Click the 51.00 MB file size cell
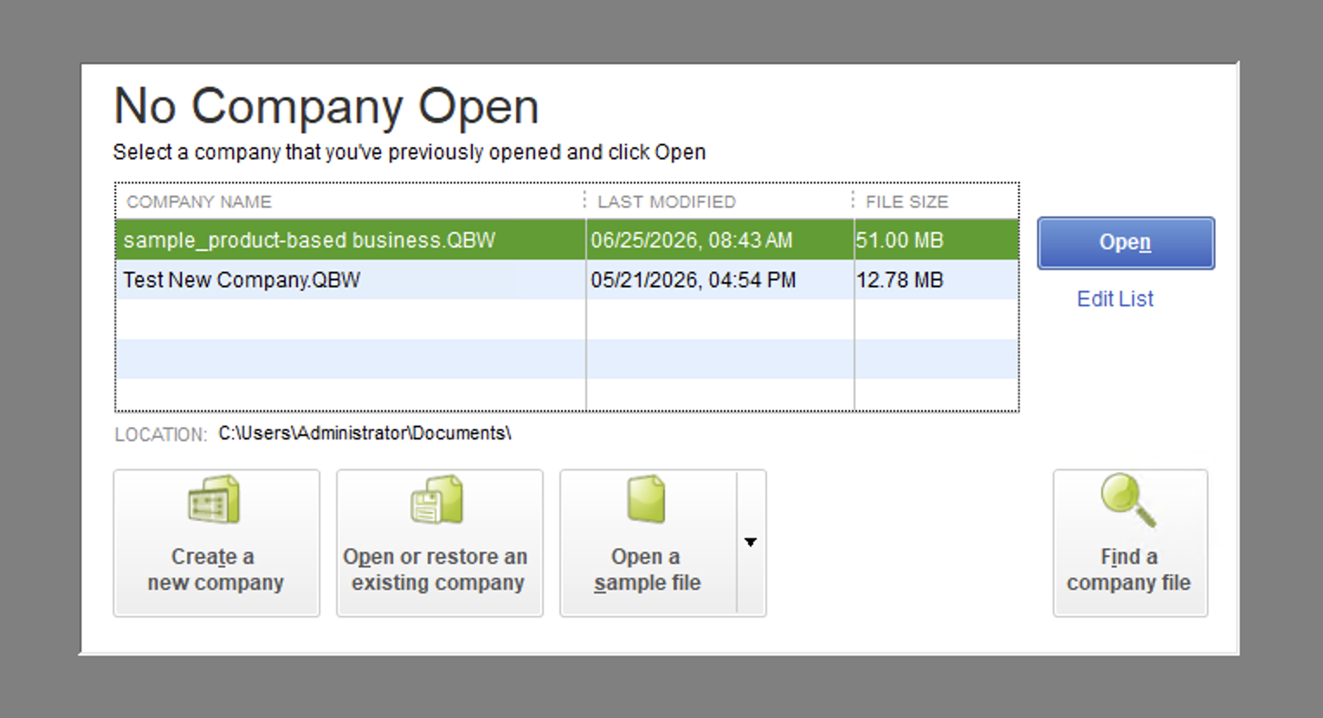The image size is (1323, 718). [x=936, y=240]
